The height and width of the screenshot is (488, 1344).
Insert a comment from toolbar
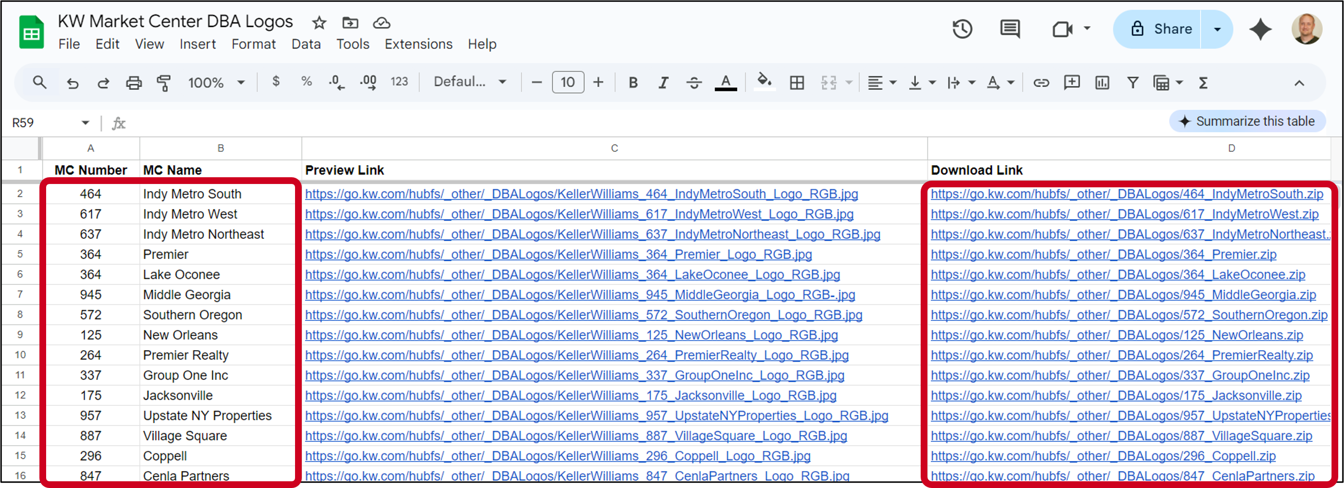tap(1072, 83)
